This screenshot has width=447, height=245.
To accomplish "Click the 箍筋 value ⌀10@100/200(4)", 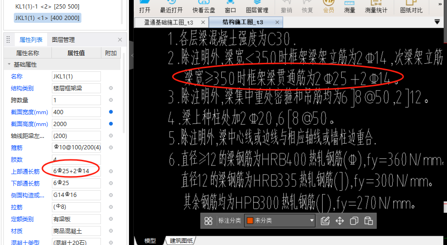I will click(x=76, y=147).
